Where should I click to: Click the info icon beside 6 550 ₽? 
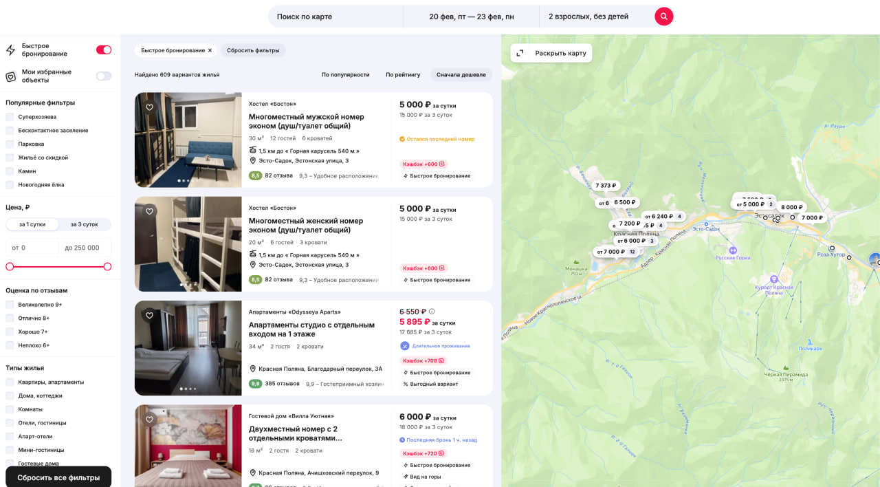tap(432, 312)
